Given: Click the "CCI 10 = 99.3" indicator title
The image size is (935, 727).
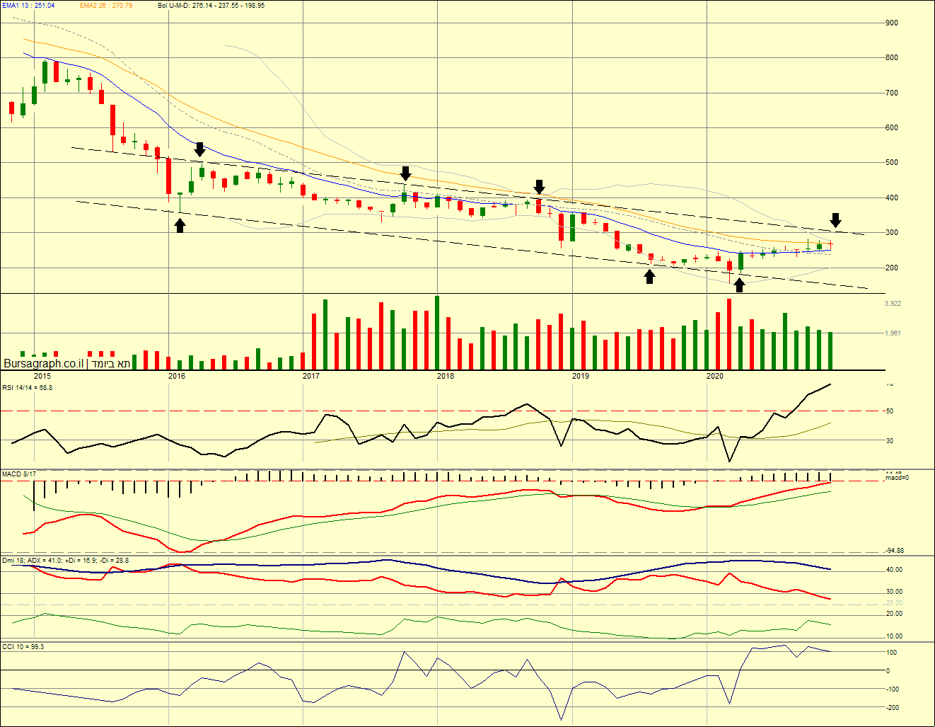Looking at the screenshot, I should coord(23,646).
